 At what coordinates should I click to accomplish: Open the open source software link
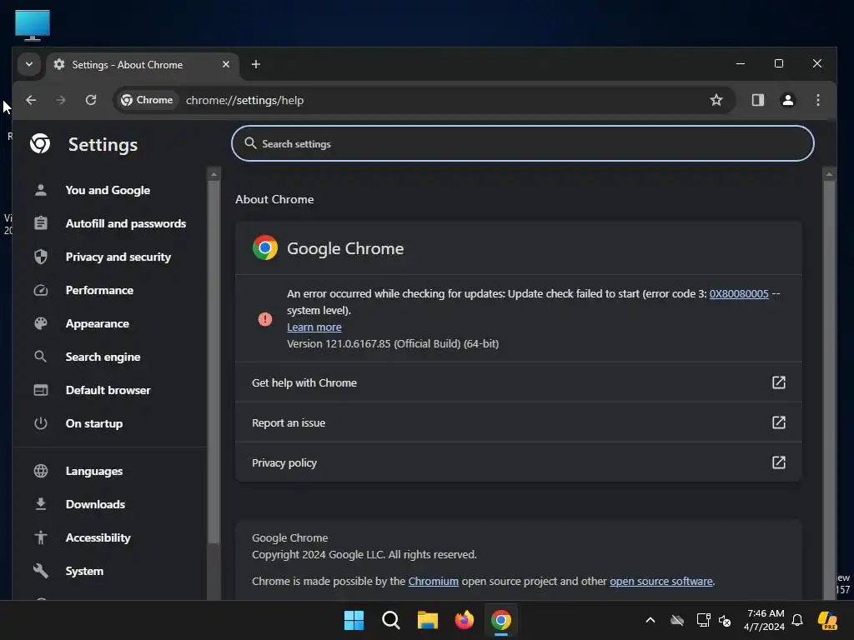click(661, 581)
